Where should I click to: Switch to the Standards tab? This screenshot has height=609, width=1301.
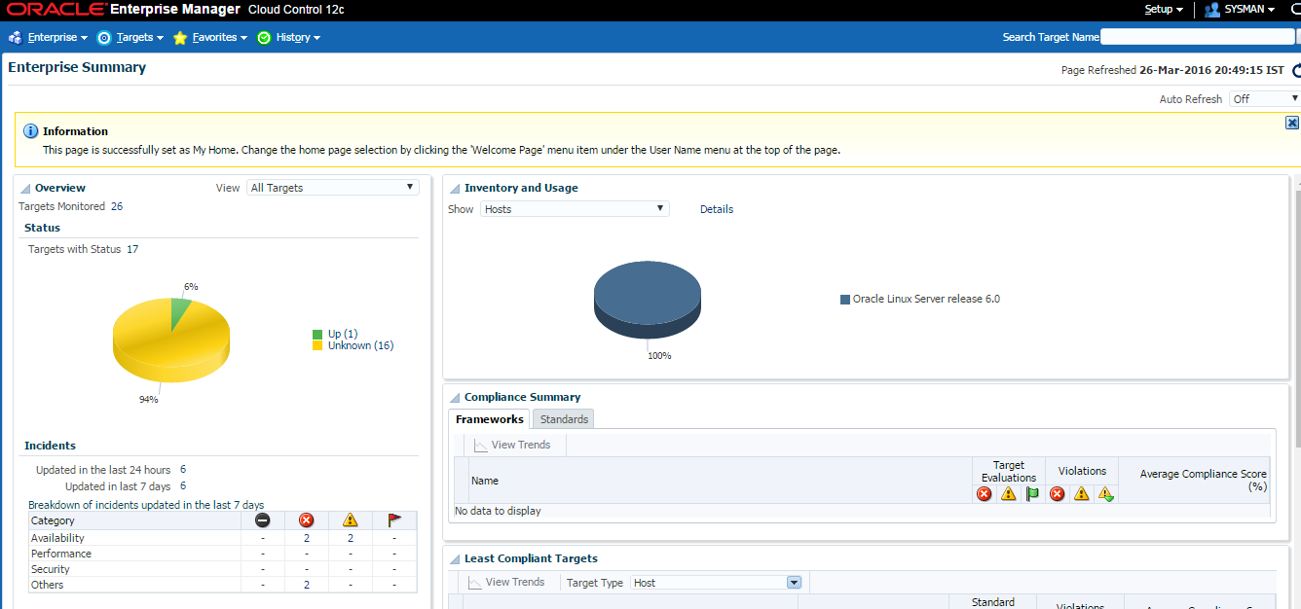564,419
